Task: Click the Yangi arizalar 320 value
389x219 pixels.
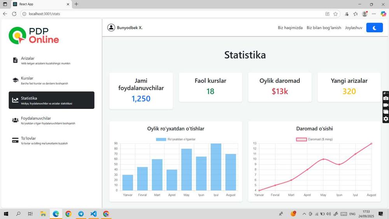Action: (349, 91)
